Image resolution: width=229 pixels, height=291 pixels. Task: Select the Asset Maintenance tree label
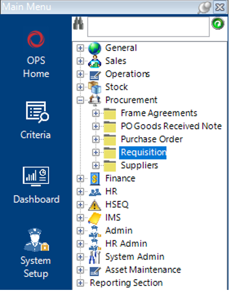(x=143, y=270)
